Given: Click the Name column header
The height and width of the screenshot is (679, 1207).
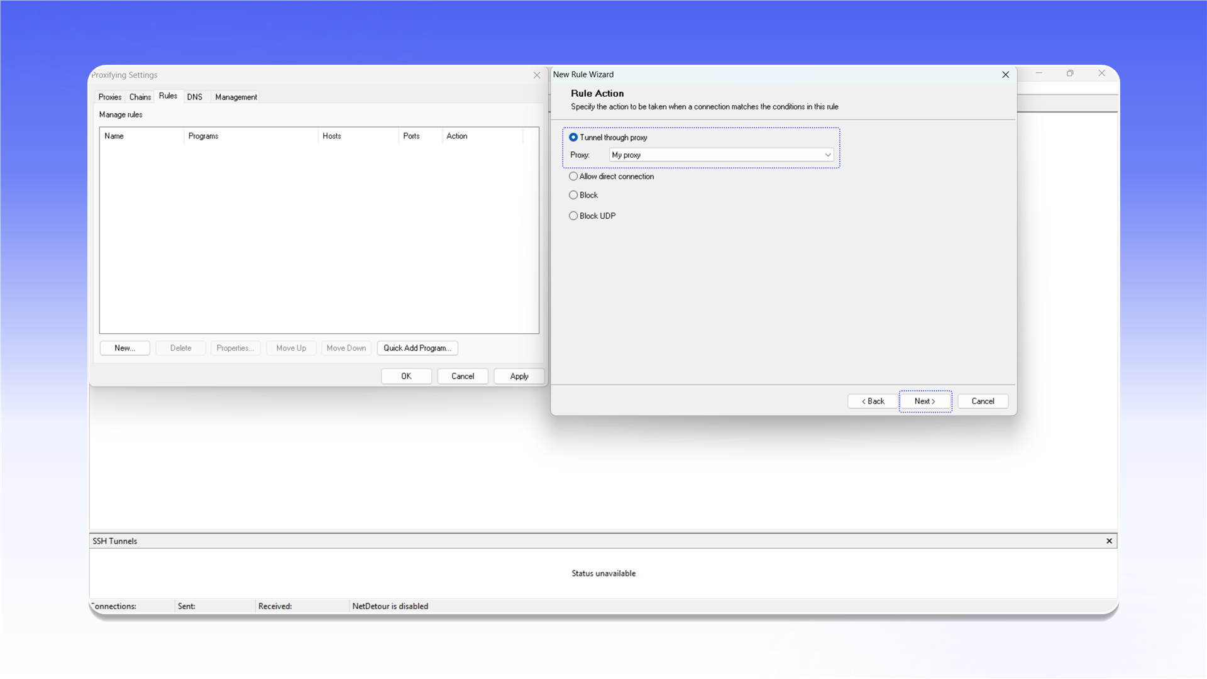Looking at the screenshot, I should [141, 136].
